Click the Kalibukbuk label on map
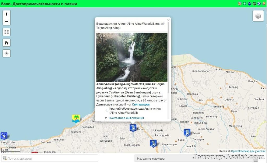Screen dimensions: 267x163 (x=88, y=127)
